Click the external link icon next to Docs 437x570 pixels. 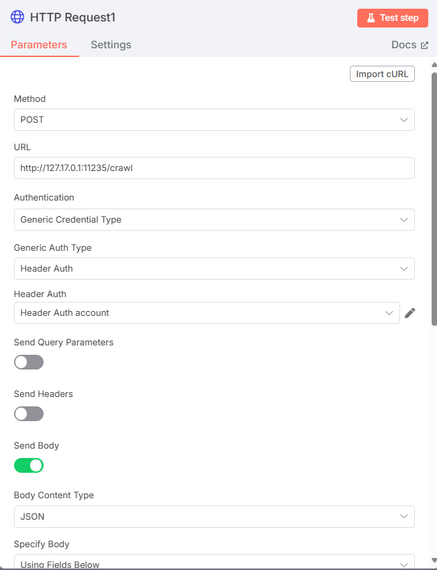pos(424,46)
